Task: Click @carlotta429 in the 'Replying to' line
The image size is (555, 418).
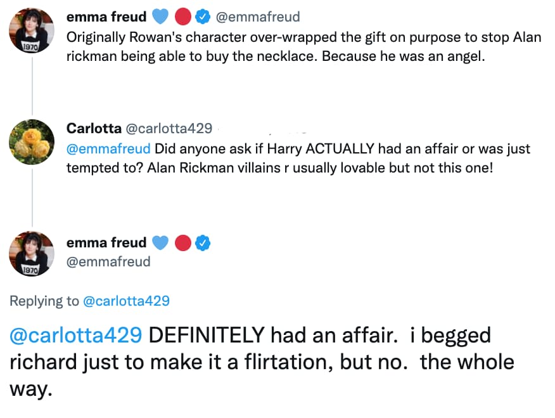Action: click(x=126, y=301)
